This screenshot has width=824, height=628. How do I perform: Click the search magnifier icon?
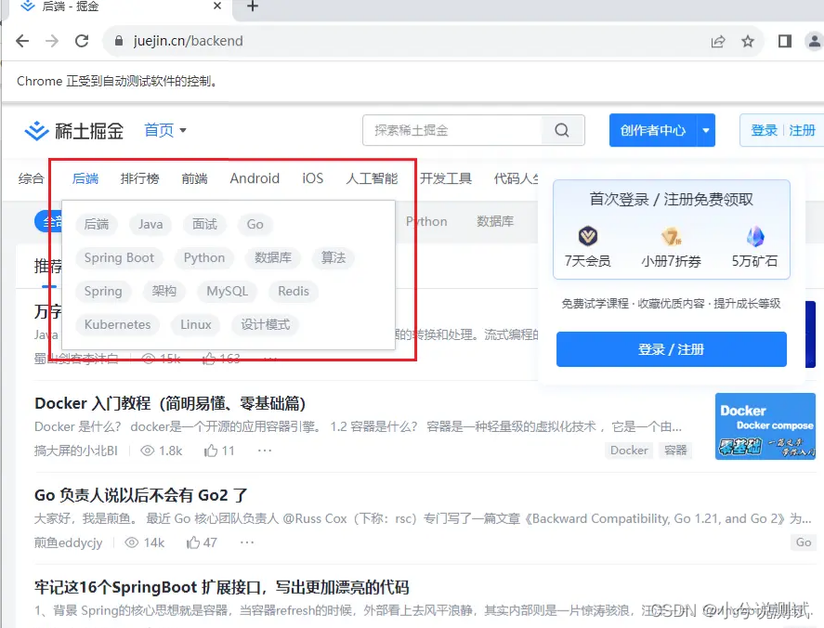pyautogui.click(x=562, y=130)
